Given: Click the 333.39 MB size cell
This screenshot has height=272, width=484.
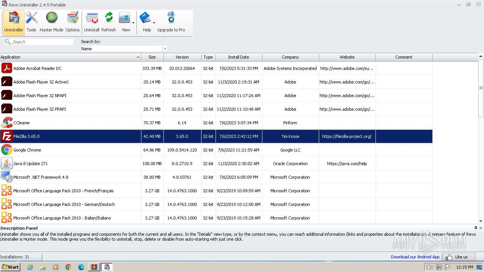Looking at the screenshot, I should click(152, 68).
